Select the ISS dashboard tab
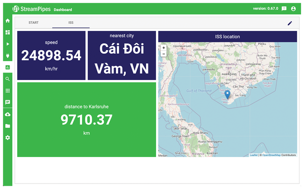This screenshot has width=304, height=189. [x=71, y=22]
